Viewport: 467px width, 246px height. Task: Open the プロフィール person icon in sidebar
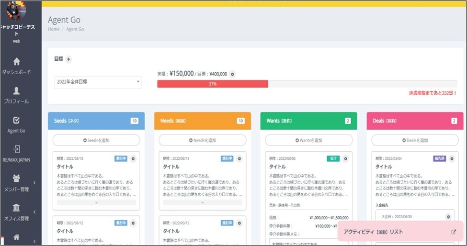pyautogui.click(x=16, y=90)
